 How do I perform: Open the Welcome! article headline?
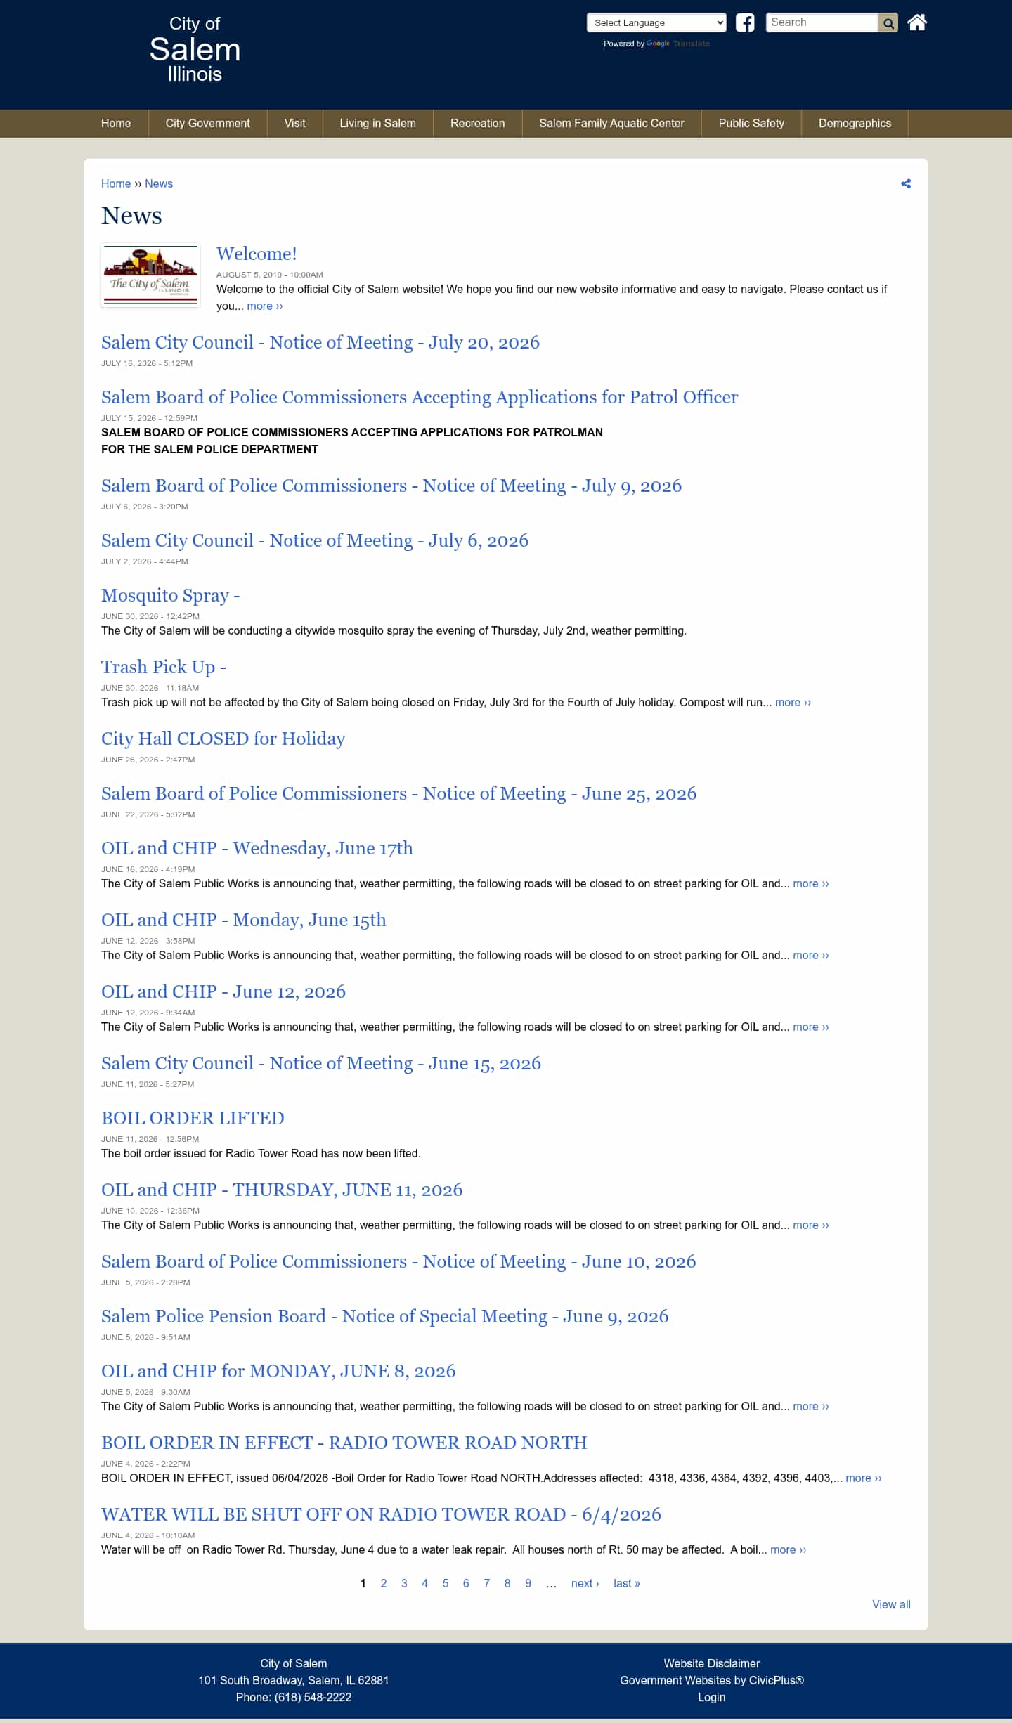(257, 254)
